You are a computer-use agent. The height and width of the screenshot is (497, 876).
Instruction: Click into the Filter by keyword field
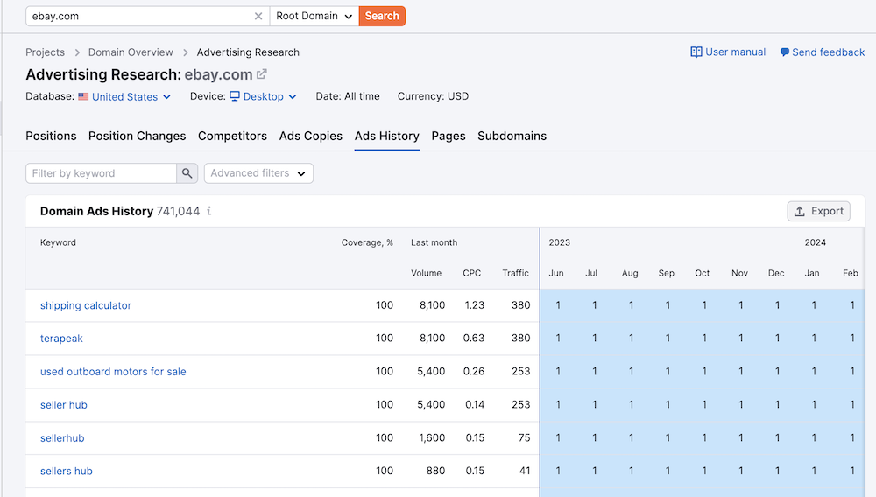[101, 173]
